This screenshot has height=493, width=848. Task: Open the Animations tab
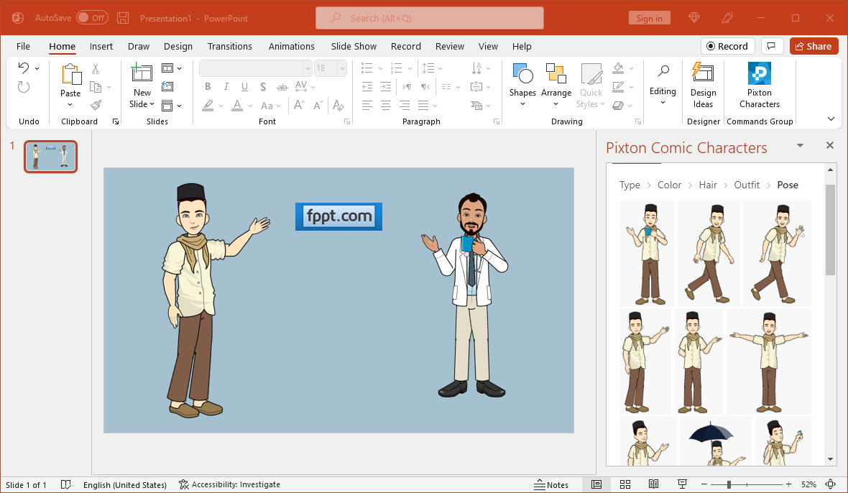292,46
